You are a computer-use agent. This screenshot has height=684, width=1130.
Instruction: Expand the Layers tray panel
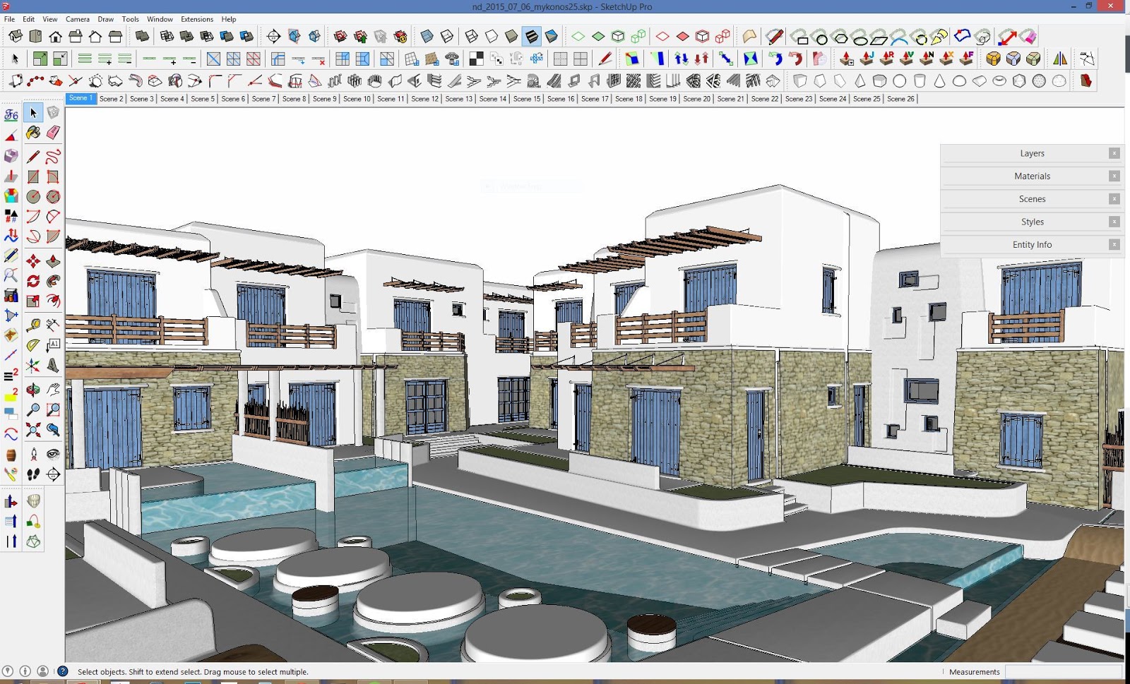[x=1032, y=153]
